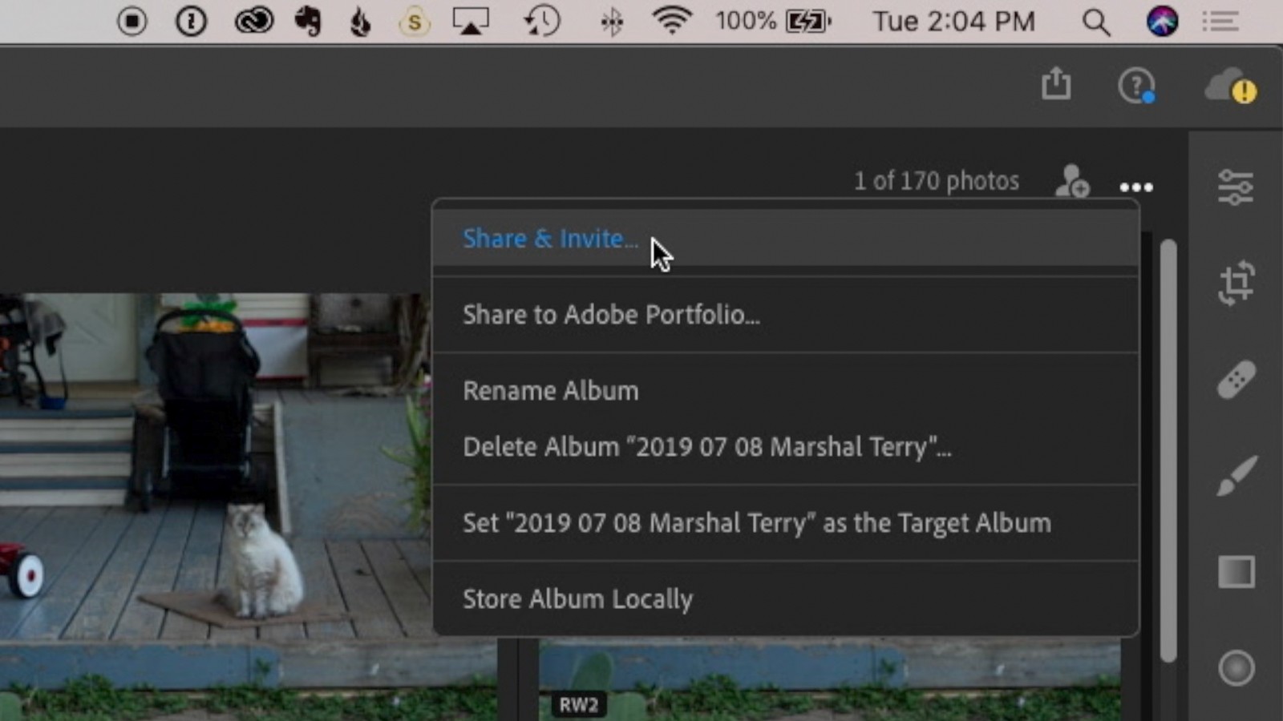
Task: Choose Rename Album menu entry
Action: point(551,391)
